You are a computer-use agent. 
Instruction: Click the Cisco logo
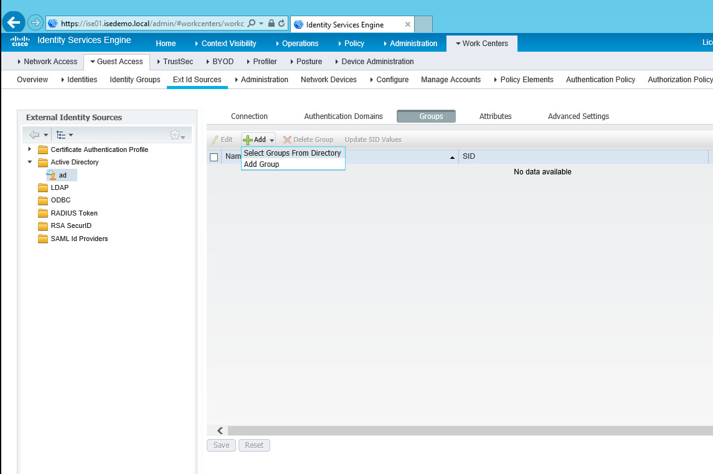tap(20, 41)
